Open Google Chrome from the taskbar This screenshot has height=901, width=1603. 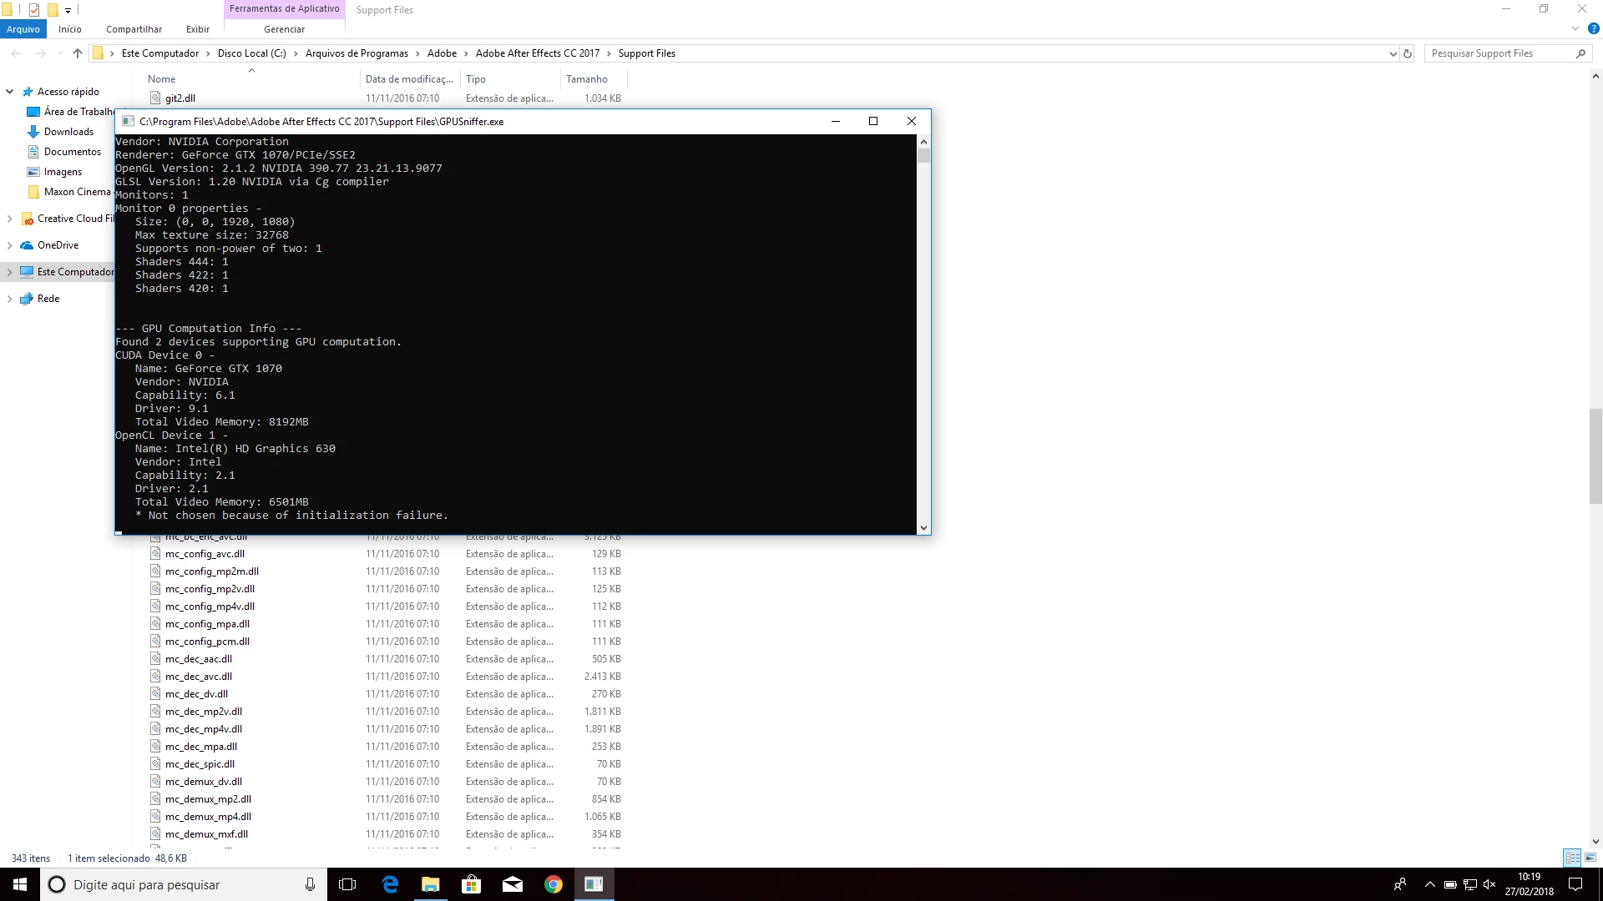tap(553, 884)
